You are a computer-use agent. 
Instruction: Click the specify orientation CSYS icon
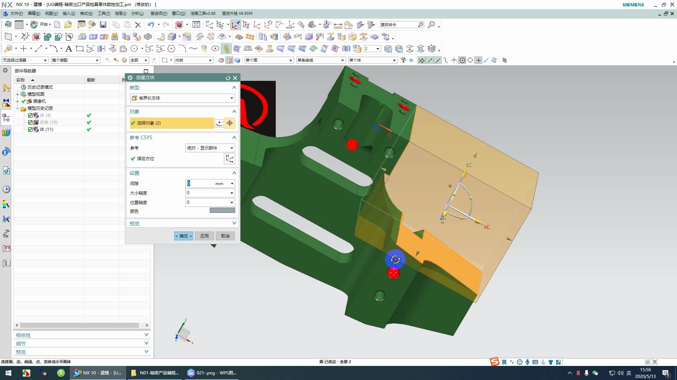tap(229, 159)
